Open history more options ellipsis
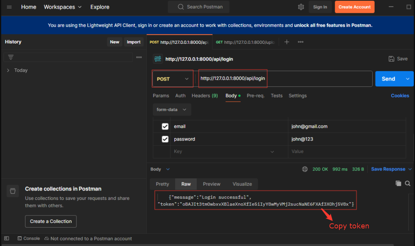Image resolution: width=415 pixels, height=246 pixels. click(139, 57)
